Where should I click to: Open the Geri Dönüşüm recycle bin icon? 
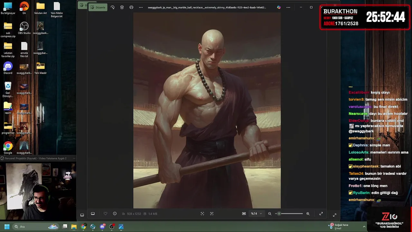(x=8, y=90)
